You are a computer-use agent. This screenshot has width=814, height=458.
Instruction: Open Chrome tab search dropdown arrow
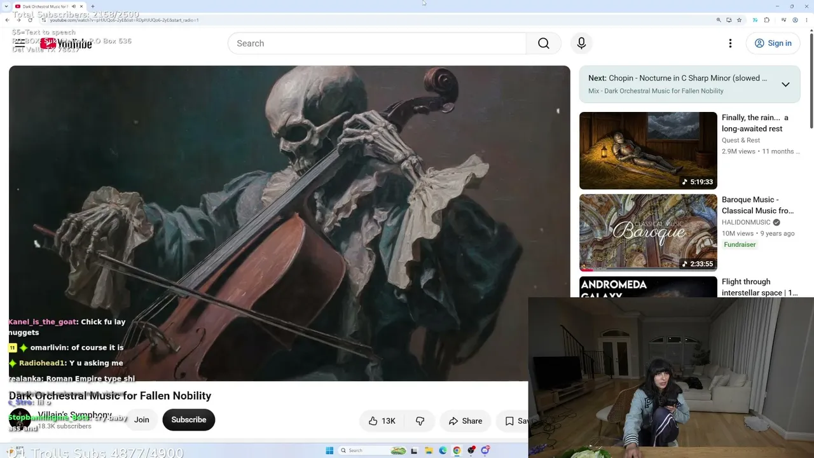(x=7, y=6)
